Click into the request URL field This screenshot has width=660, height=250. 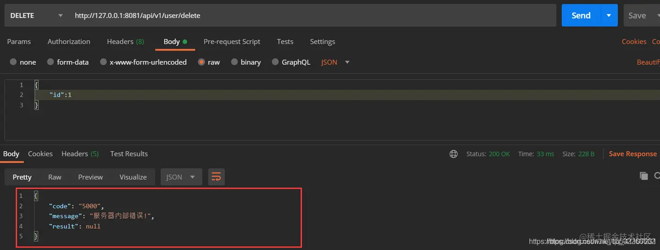(312, 15)
